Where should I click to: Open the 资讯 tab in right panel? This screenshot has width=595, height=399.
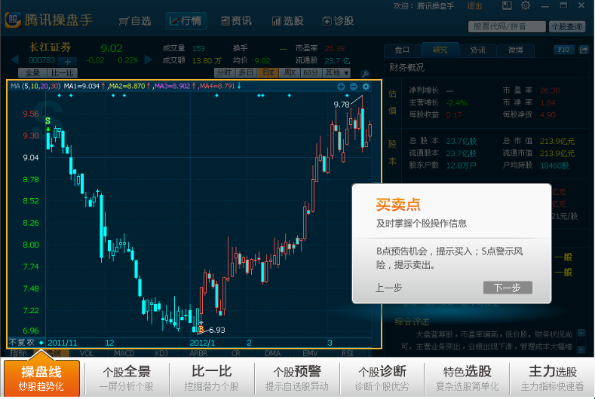coord(478,50)
